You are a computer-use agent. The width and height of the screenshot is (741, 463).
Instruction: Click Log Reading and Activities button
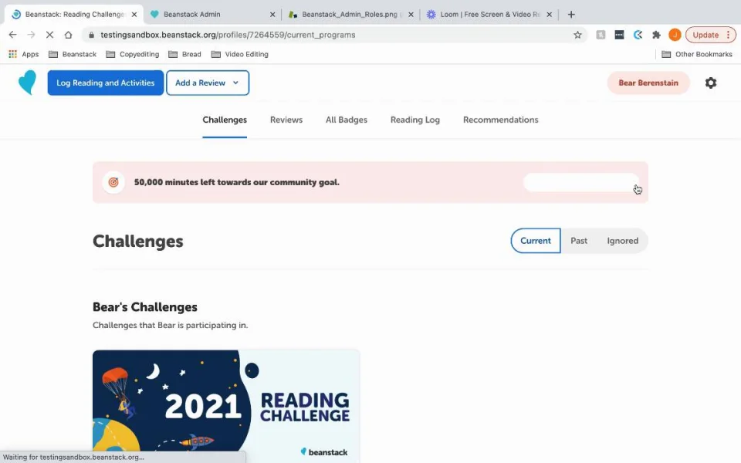pyautogui.click(x=106, y=83)
